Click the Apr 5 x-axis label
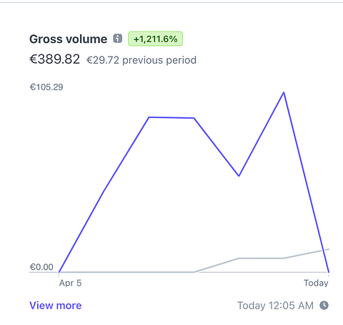343x325 pixels. click(x=70, y=283)
